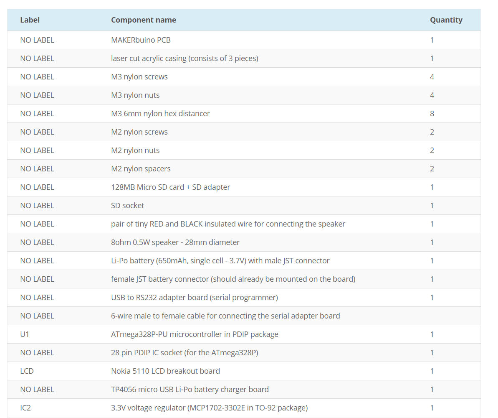Select '8ohm 0.5W speaker - 28mm diameter'
This screenshot has width=498, height=418.
[175, 242]
